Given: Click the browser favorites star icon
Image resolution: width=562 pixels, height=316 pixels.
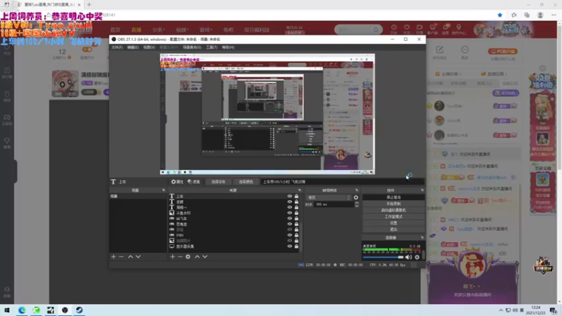Looking at the screenshot, I should (499, 15).
